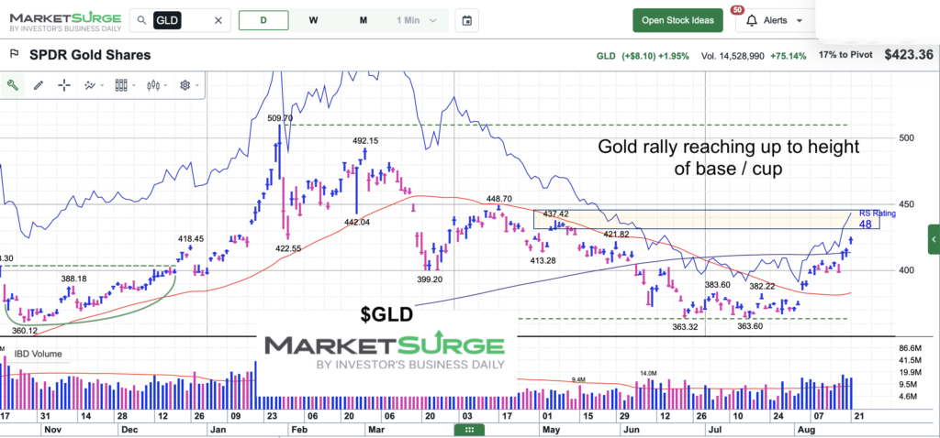Click the Vol. 14,528,990 figure
The image size is (940, 438).
[733, 56]
